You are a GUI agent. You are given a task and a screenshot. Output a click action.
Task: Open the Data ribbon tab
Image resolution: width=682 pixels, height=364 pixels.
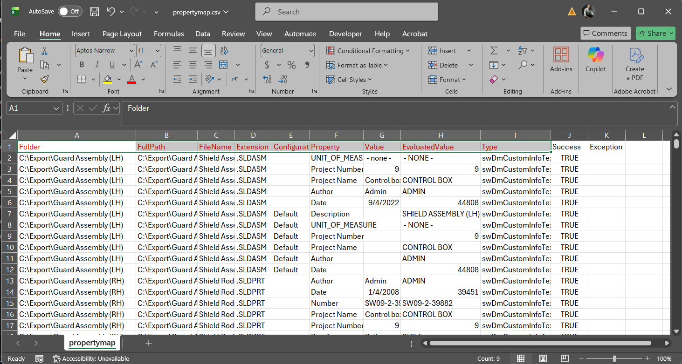[202, 34]
